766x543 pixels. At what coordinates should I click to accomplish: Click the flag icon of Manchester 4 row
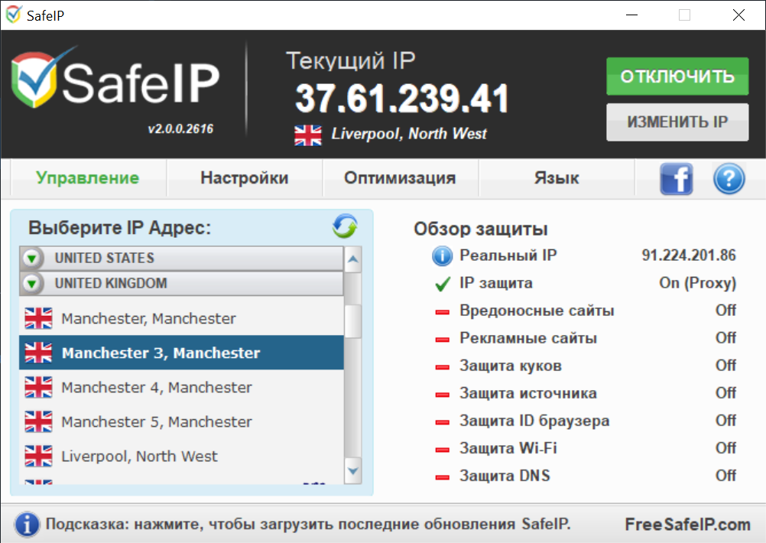(x=38, y=387)
